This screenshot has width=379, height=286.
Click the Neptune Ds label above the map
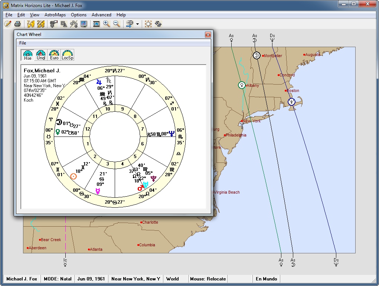pos(272,38)
